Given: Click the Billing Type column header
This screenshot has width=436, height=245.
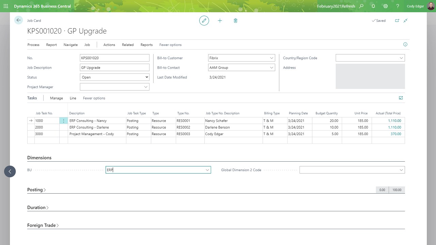Looking at the screenshot, I should (x=272, y=113).
